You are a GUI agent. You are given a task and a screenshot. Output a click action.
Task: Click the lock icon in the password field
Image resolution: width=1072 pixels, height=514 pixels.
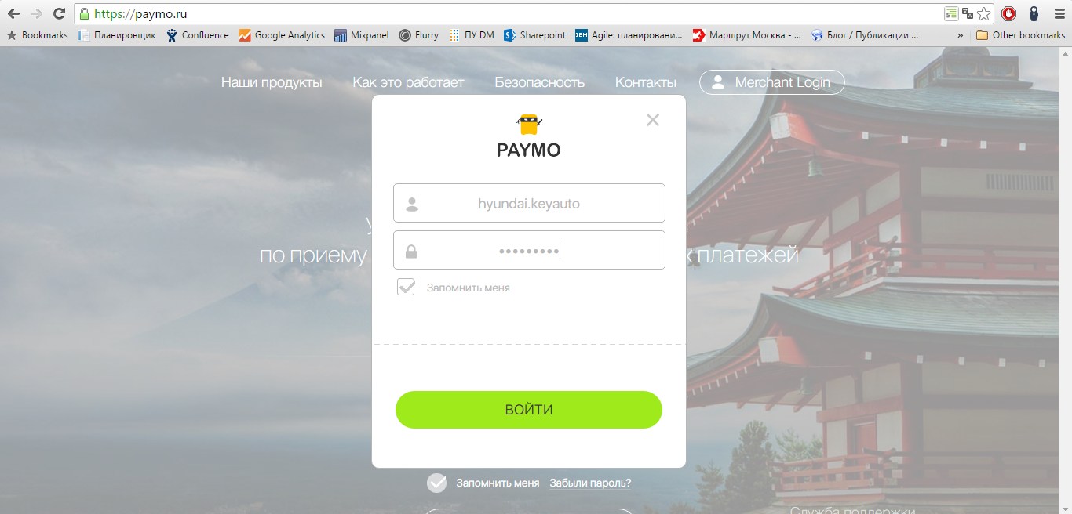411,252
